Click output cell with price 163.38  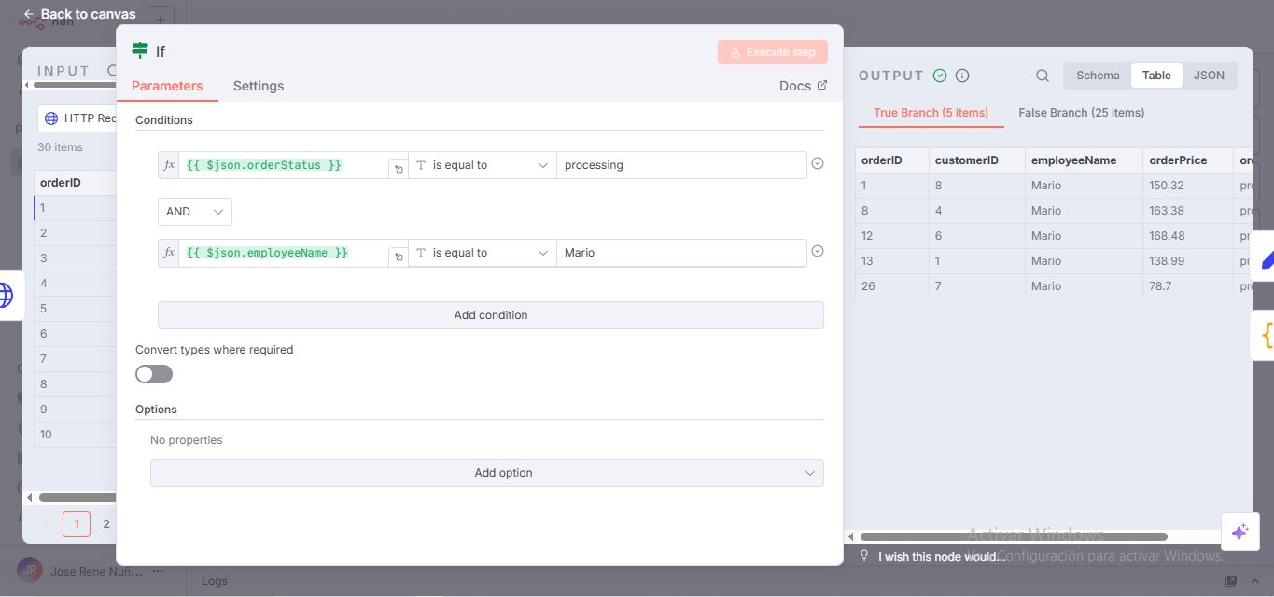1188,211
